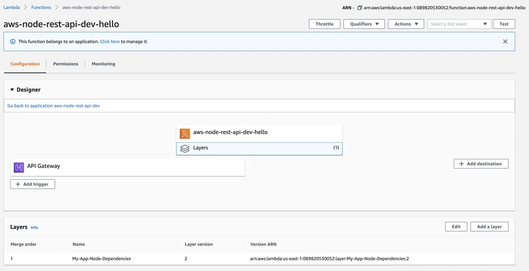The height and width of the screenshot is (271, 529).
Task: Click the info icon in the blue banner
Action: pyautogui.click(x=13, y=42)
